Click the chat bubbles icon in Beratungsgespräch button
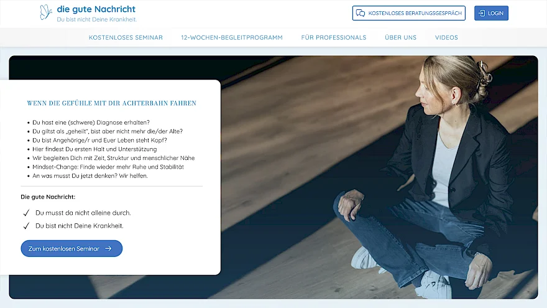547x308 pixels. 361,13
